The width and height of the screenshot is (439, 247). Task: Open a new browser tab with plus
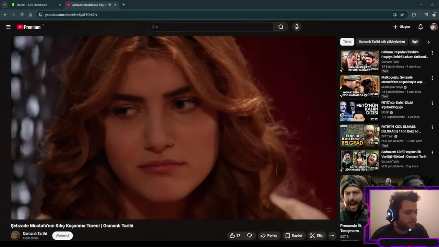point(123,5)
